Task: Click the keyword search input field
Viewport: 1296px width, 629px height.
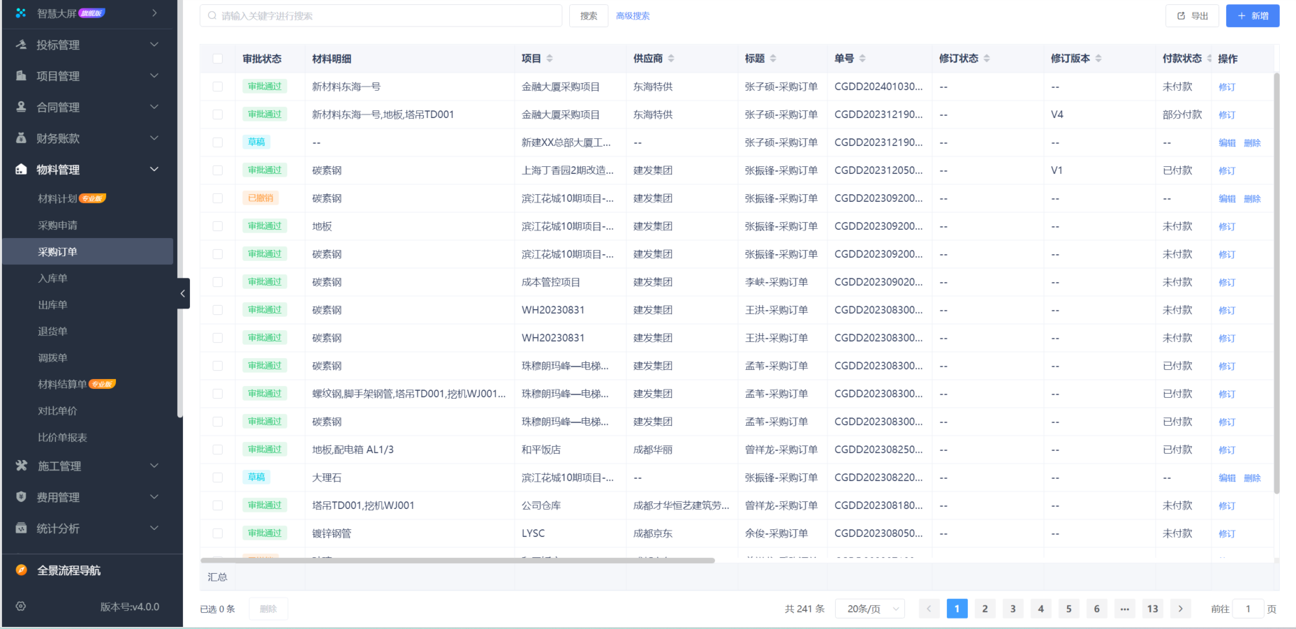Action: point(381,15)
